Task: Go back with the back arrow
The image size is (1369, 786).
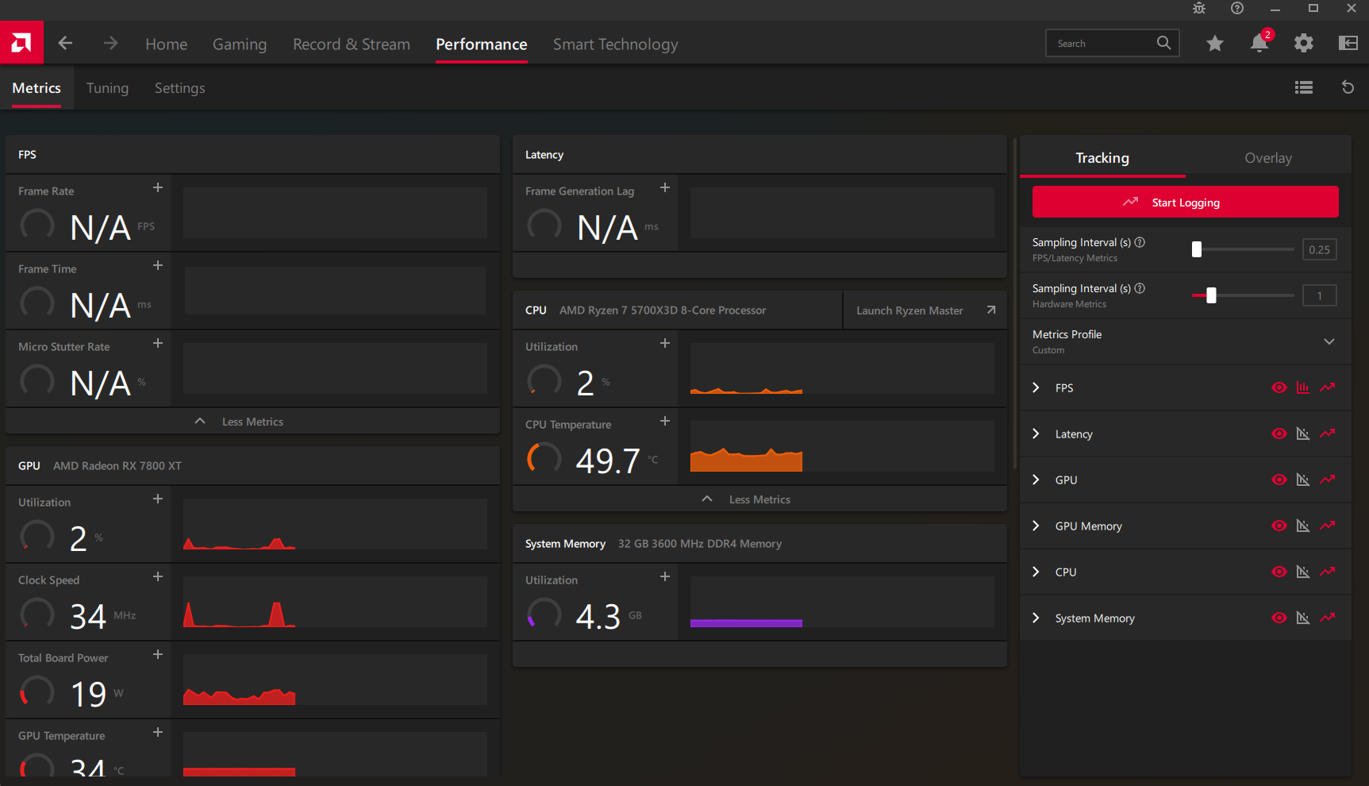Action: coord(66,43)
